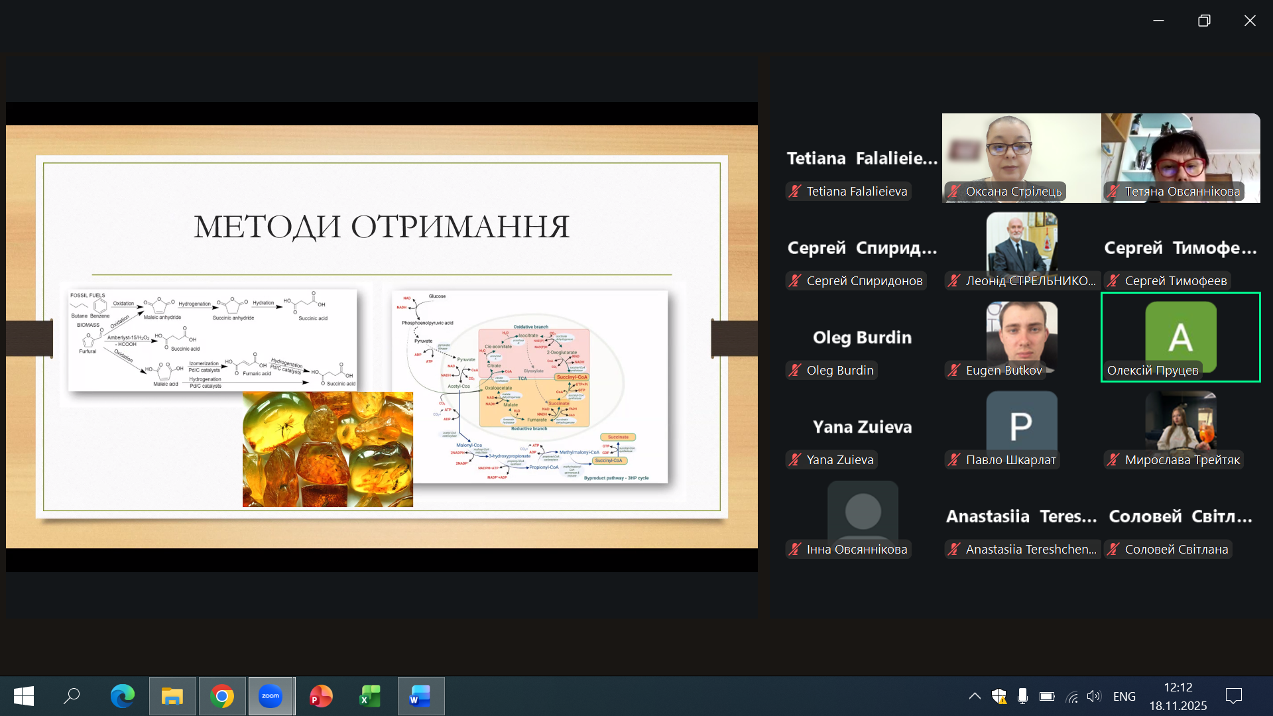Switch to Excel in the taskbar
This screenshot has height=716, width=1273.
(x=370, y=696)
